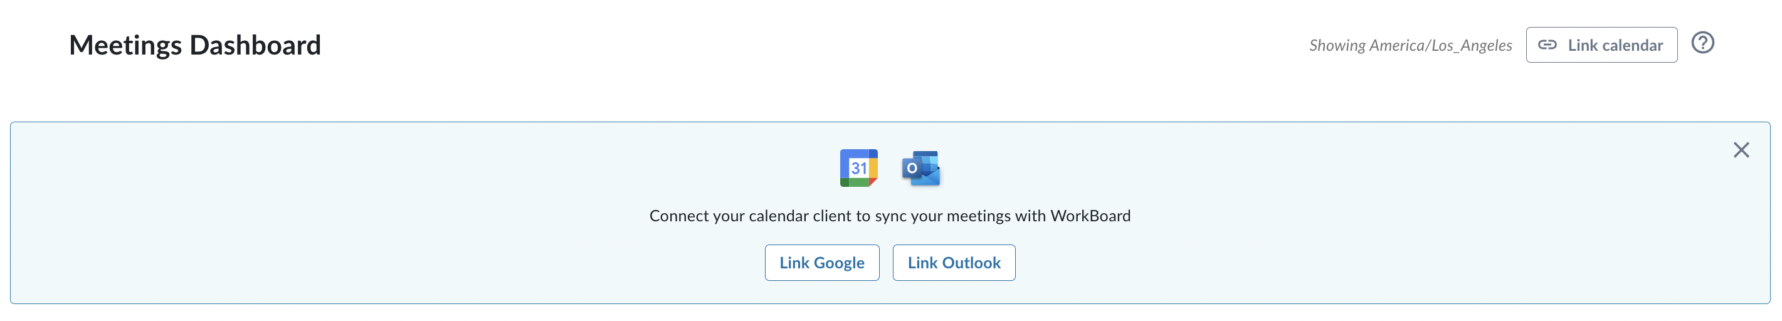The height and width of the screenshot is (321, 1782).
Task: Dismiss the calendar sync banner
Action: (x=1741, y=150)
